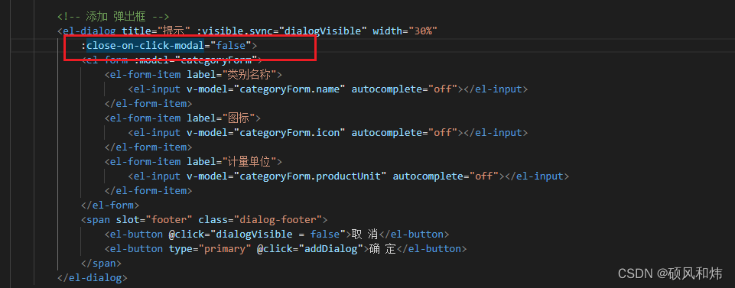Click the width "30%" value

(423, 31)
